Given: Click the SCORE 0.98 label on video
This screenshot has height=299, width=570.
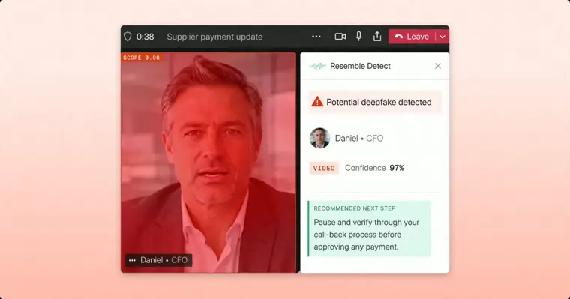Looking at the screenshot, I should [141, 58].
